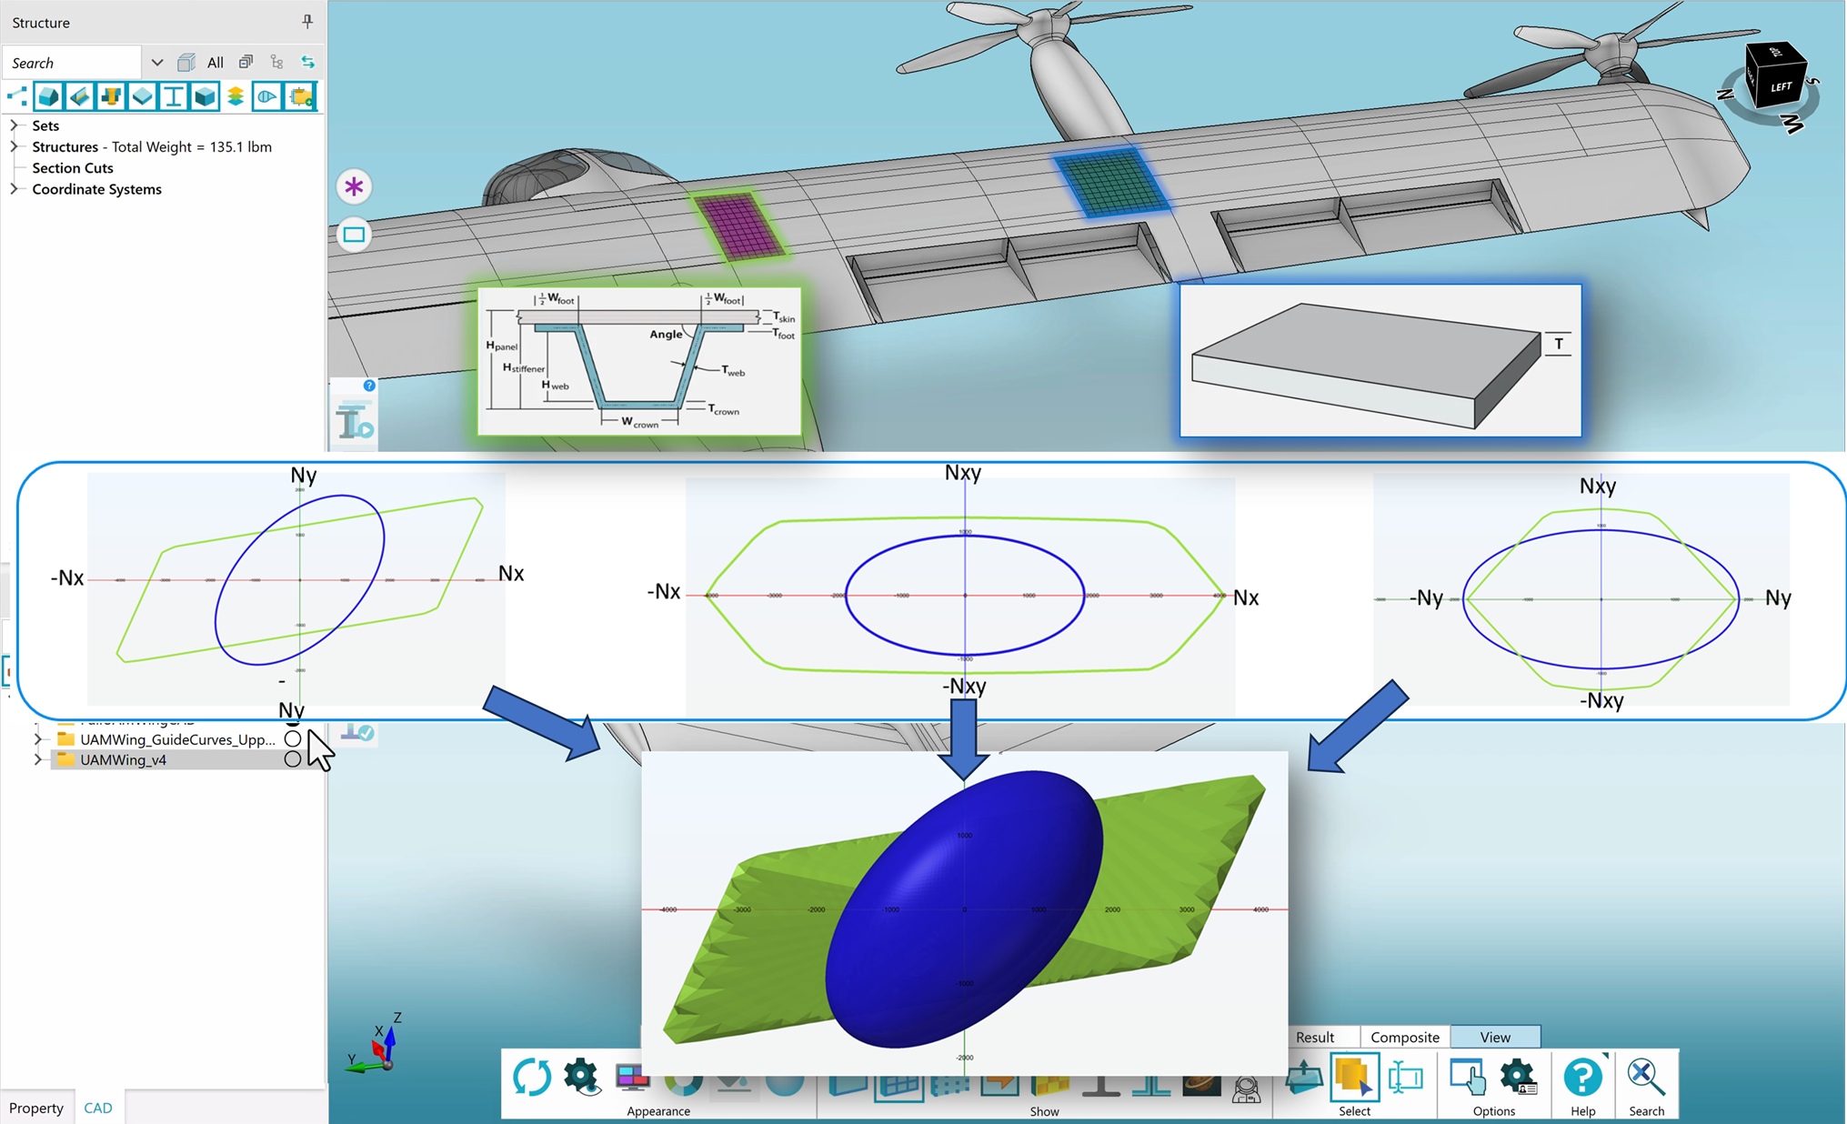
Task: Toggle the solid body filter icon
Action: click(x=48, y=95)
